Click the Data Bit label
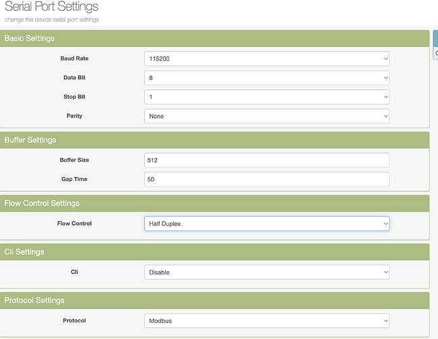This screenshot has height=339, width=438. point(74,77)
